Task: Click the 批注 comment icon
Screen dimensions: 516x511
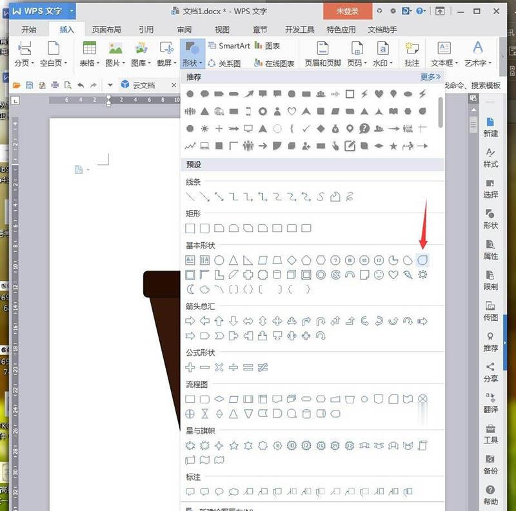Action: pyautogui.click(x=412, y=54)
